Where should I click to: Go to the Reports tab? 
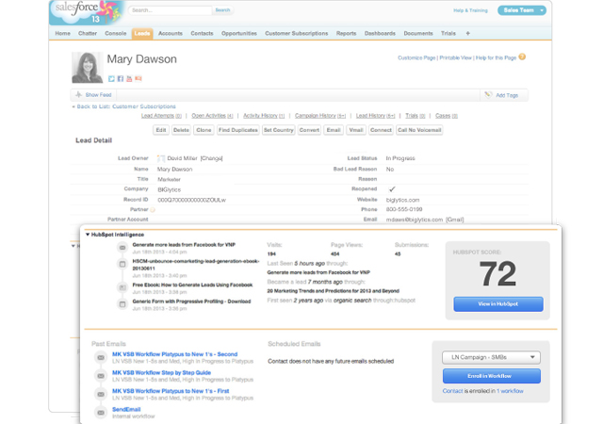(x=346, y=34)
